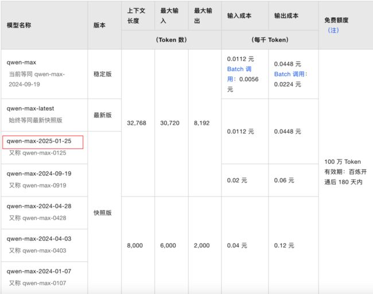This screenshot has height=294, width=373.
Task: Open the Batch 调用 link in the 输入成本 column
Action: [x=239, y=74]
